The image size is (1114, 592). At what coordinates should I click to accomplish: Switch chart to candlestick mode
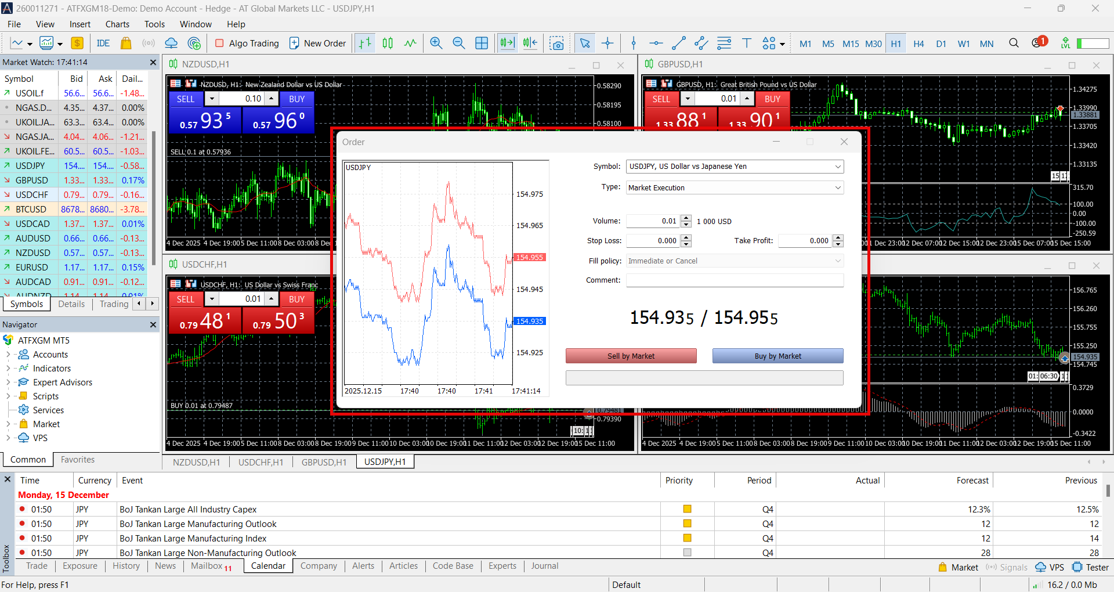coord(388,43)
